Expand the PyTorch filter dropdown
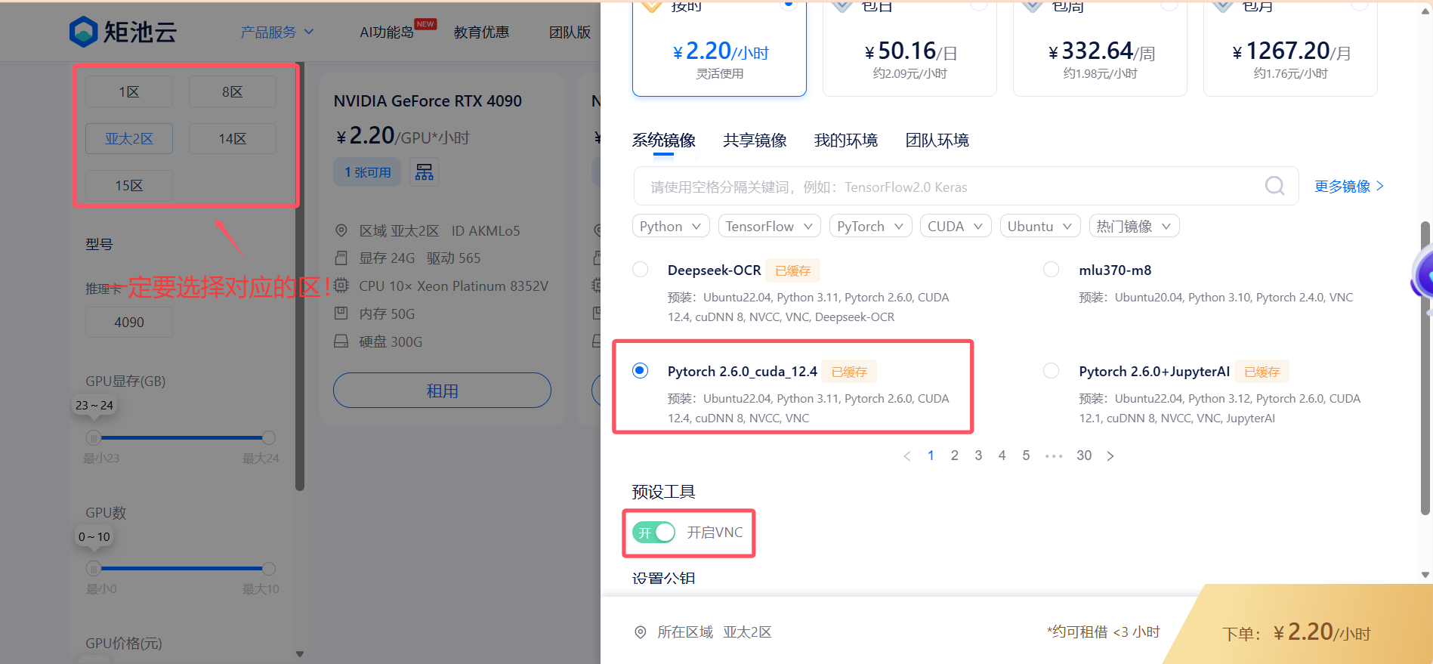Image resolution: width=1433 pixels, height=664 pixels. [x=871, y=226]
